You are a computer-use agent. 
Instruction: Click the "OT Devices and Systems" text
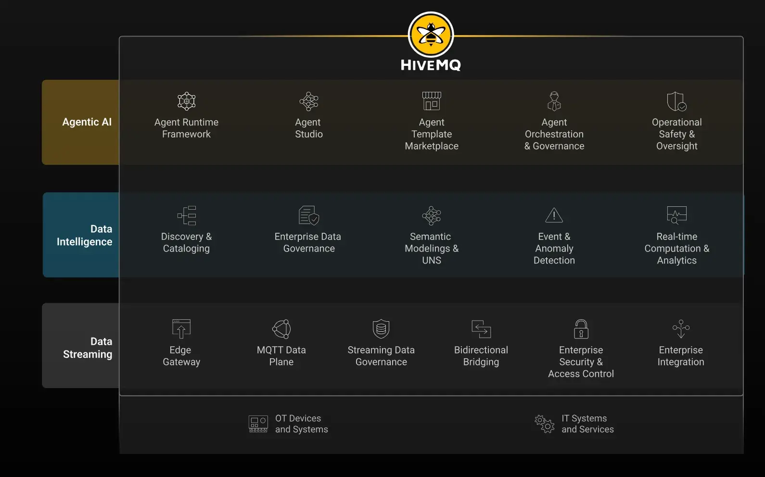(302, 424)
